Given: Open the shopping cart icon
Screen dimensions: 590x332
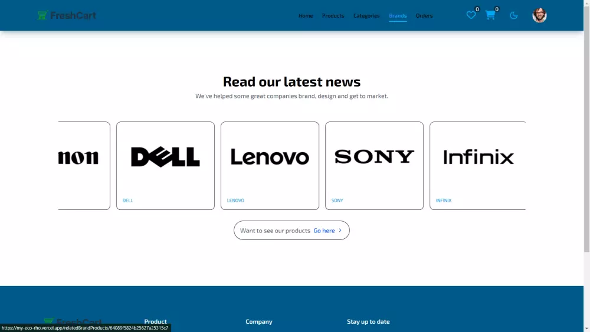Looking at the screenshot, I should (490, 15).
